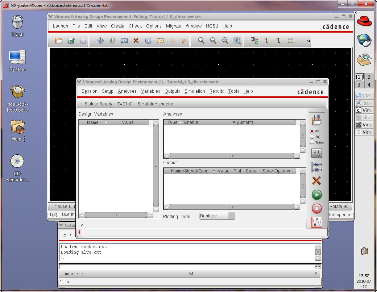Open the Trash desktop icon
This screenshot has width=377, height=292.
17,26
